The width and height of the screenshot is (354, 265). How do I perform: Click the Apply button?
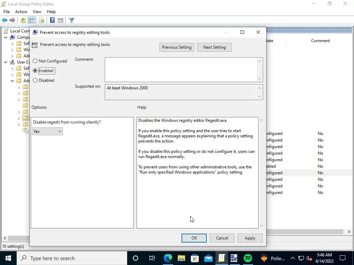(250, 238)
